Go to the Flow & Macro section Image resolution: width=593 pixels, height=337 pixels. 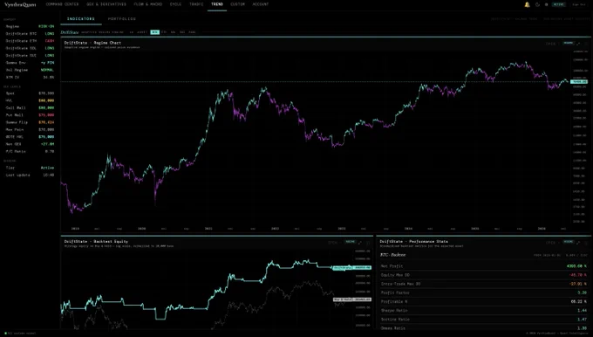[148, 4]
